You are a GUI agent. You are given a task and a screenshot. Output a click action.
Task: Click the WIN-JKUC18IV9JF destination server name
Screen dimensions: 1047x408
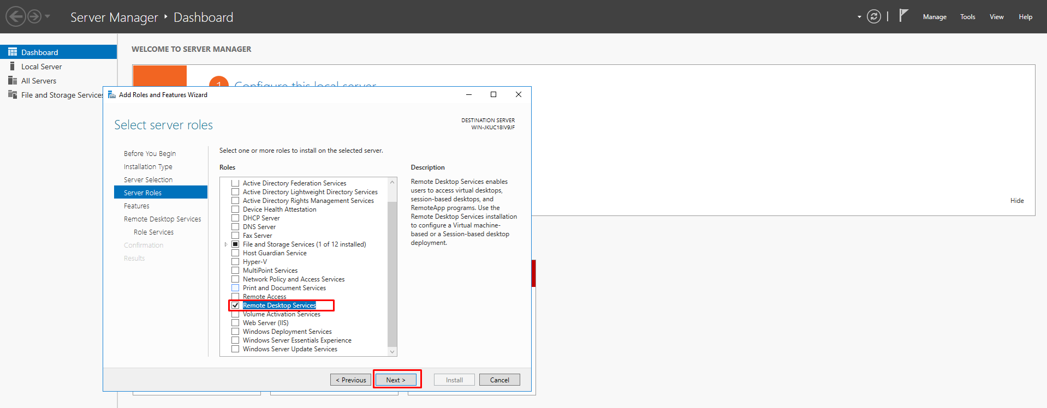click(x=493, y=128)
